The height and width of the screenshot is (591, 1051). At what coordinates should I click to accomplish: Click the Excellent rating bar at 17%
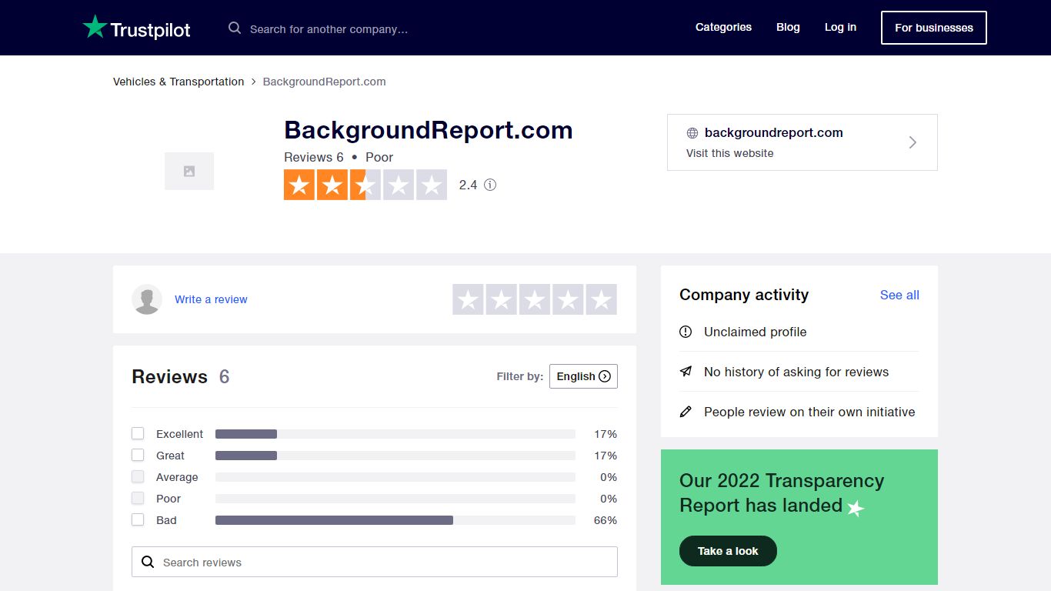[395, 434]
